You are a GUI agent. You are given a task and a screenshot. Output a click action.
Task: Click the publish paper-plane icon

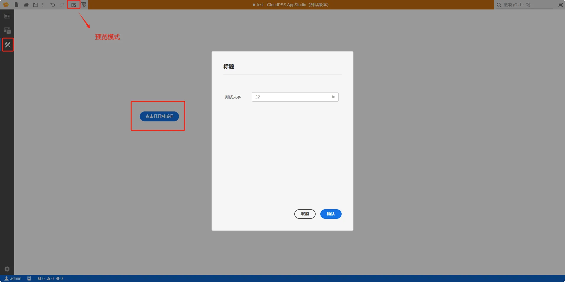point(84,5)
